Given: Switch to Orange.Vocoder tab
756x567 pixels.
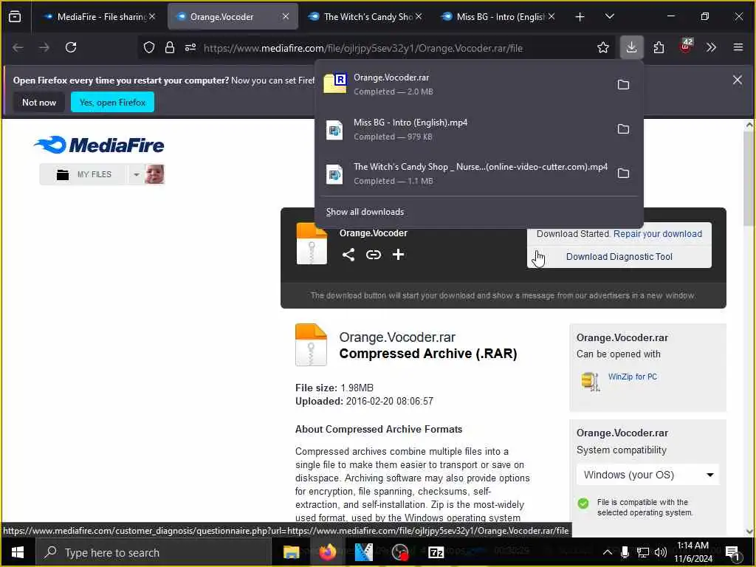Looking at the screenshot, I should (233, 16).
